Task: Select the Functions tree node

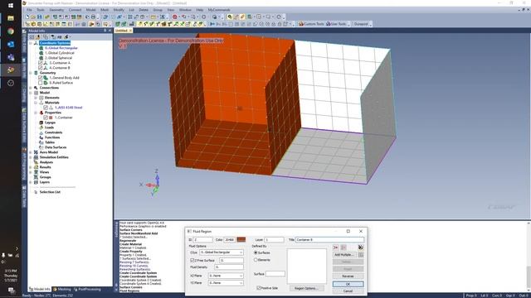Action: [x=52, y=137]
